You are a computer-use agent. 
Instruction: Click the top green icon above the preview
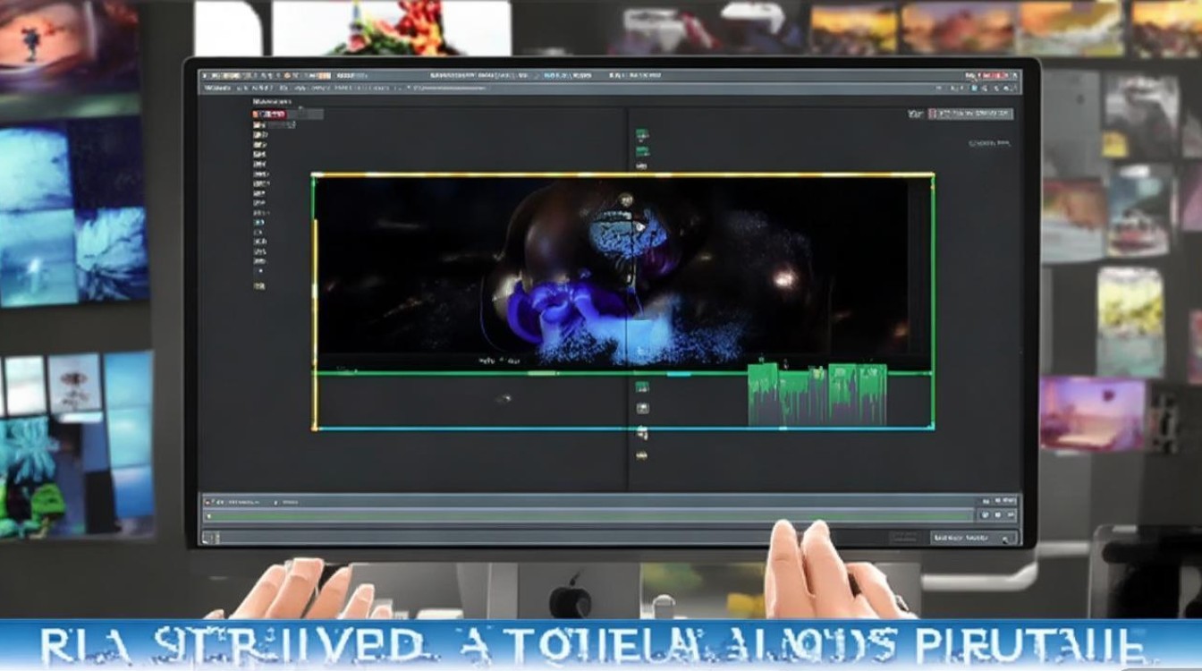pos(641,134)
